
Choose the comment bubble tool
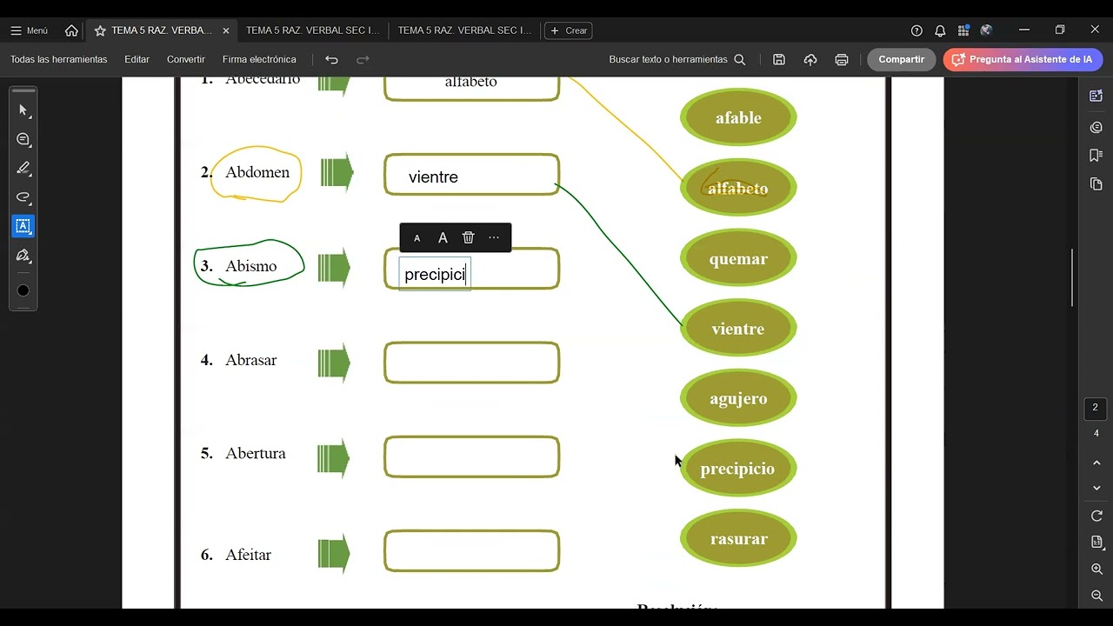click(23, 139)
